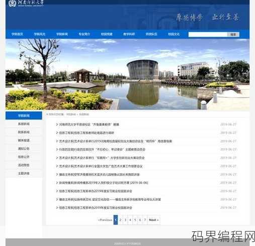
Task: Select 信息公开 in the sidebar
Action: point(24,157)
